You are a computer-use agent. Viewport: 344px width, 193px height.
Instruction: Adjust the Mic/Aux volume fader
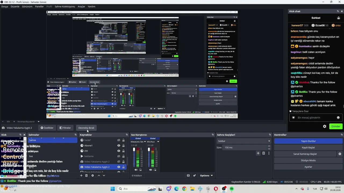[149, 150]
